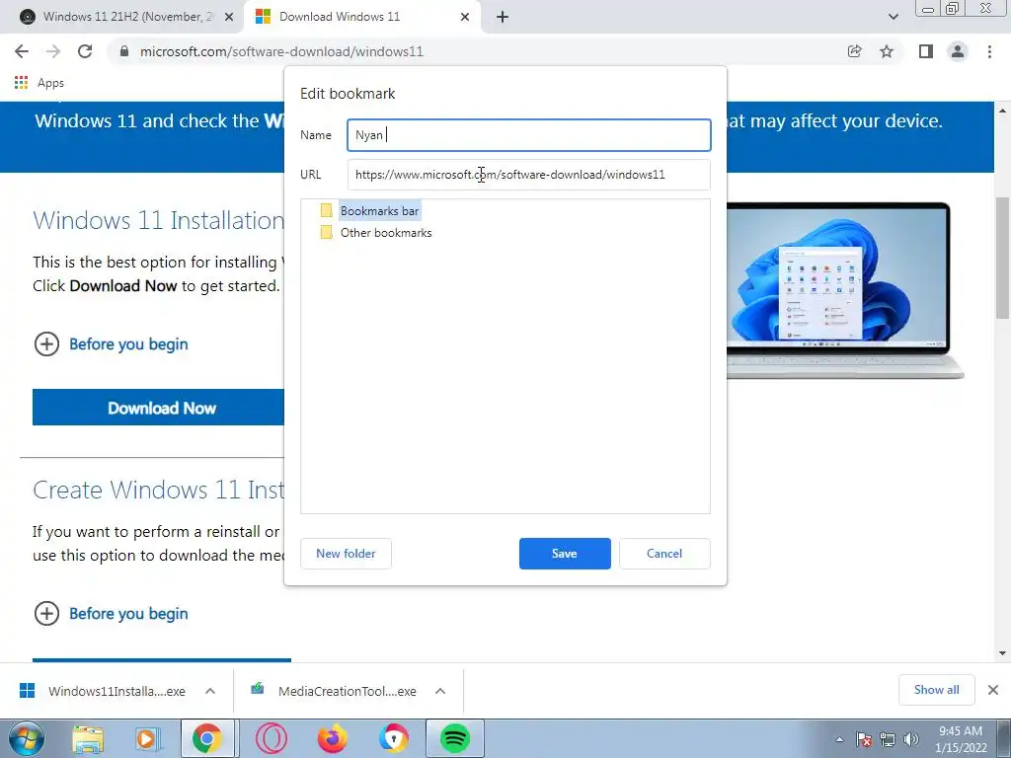Close the Windows 11 21H2 tab
The height and width of the screenshot is (758, 1011).
click(229, 17)
